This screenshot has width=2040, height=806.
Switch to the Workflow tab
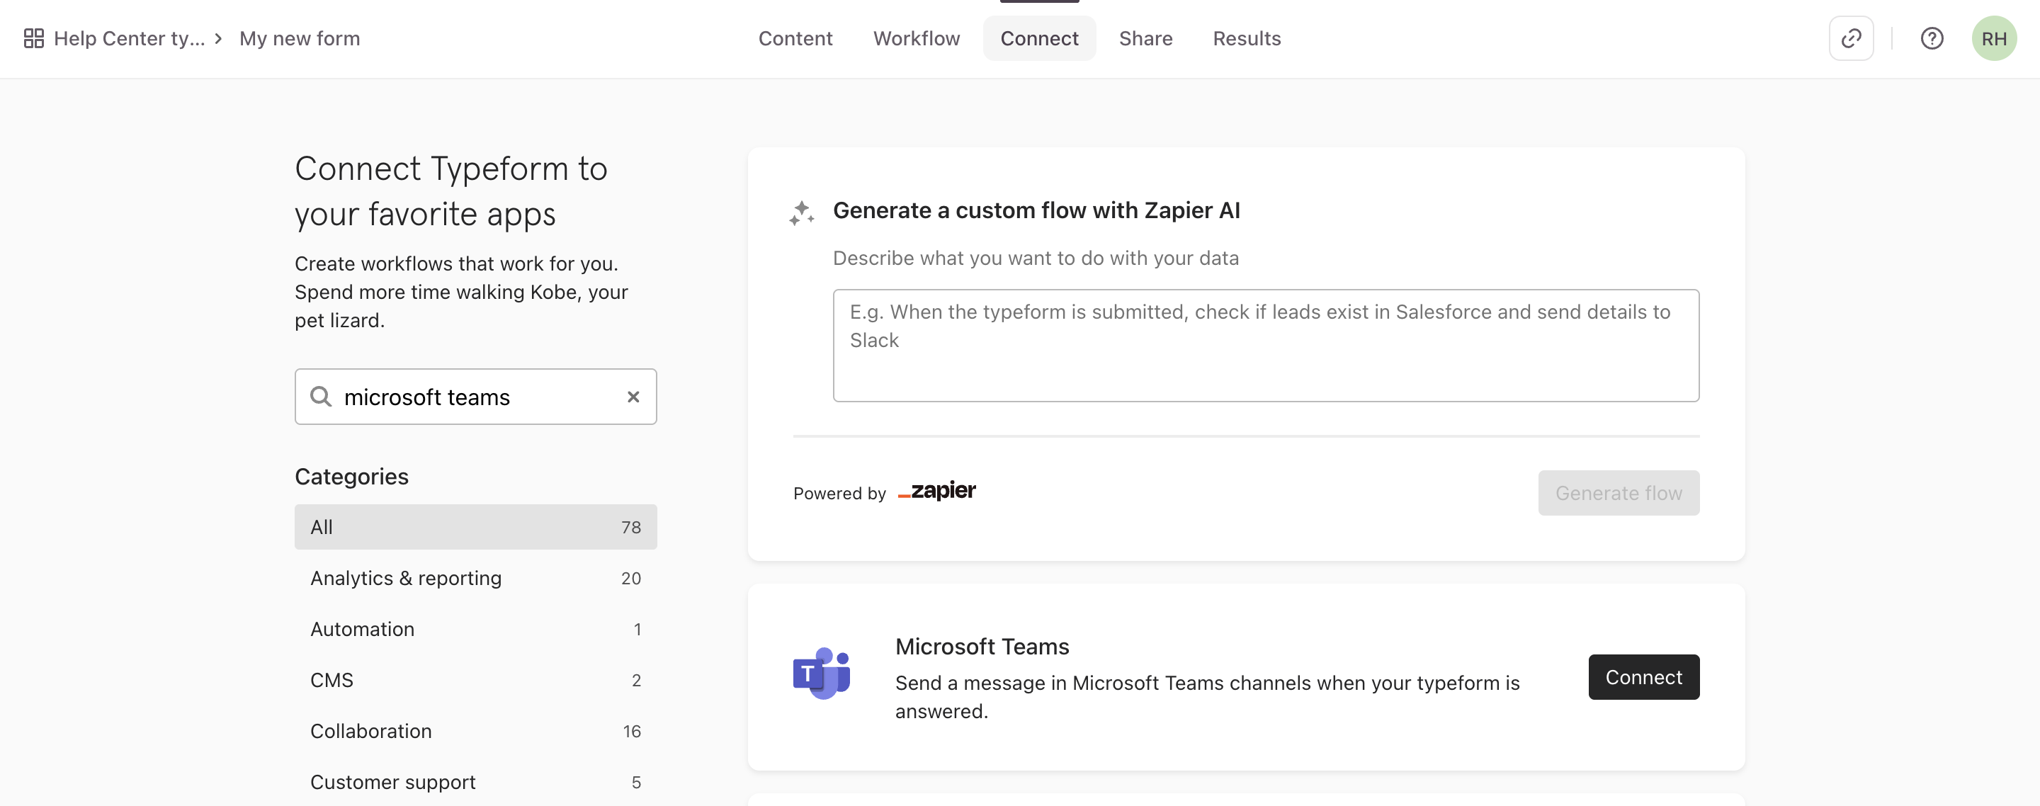click(917, 38)
